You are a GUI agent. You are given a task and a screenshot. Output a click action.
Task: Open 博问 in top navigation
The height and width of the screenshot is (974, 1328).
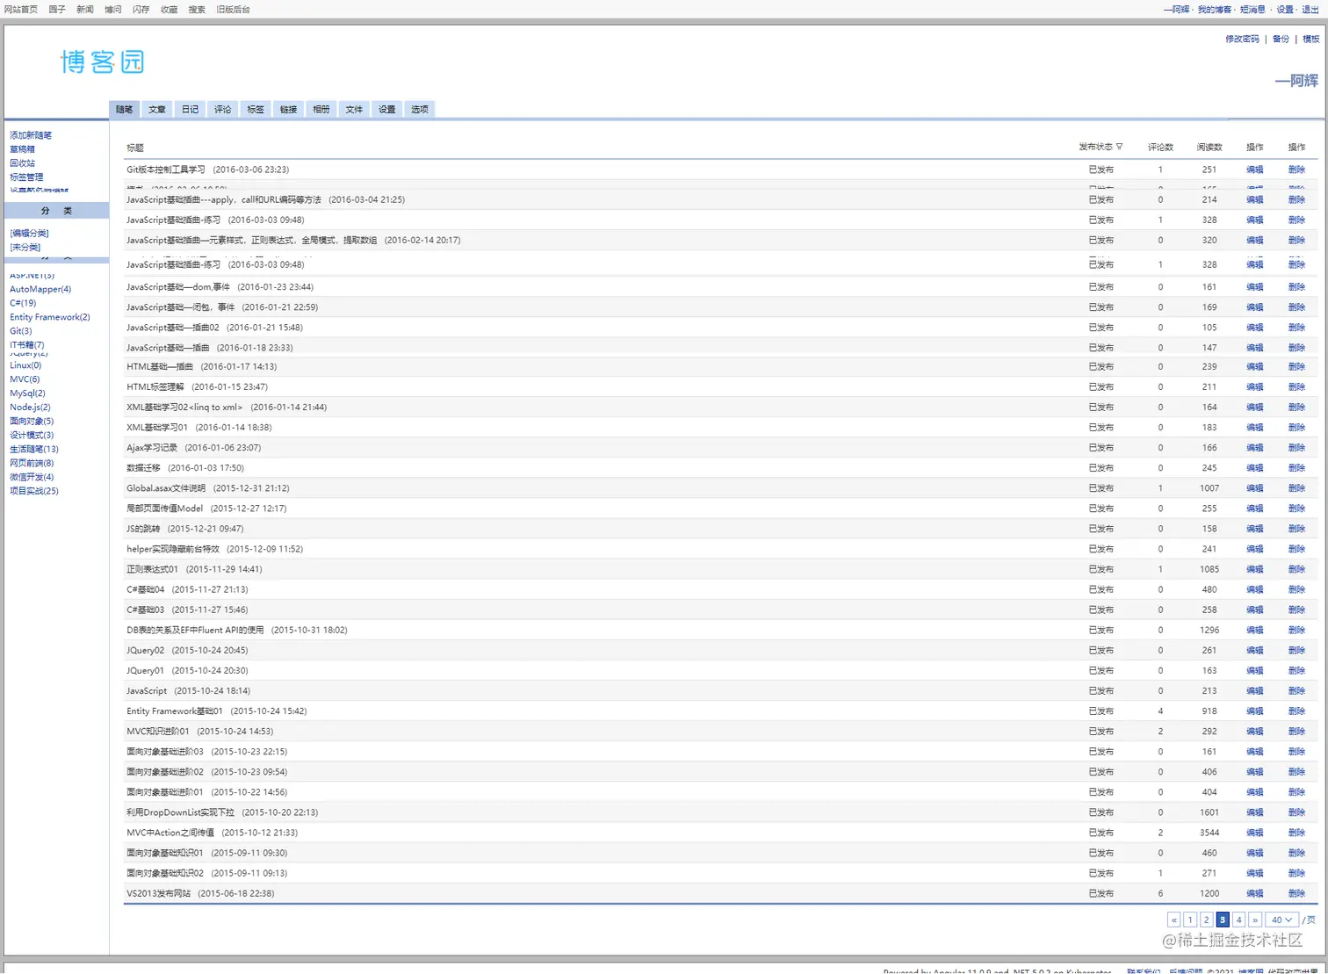(x=113, y=10)
